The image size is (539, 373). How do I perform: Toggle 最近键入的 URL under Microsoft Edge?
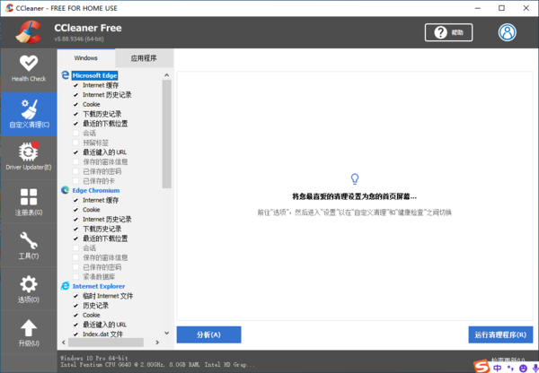(76, 152)
